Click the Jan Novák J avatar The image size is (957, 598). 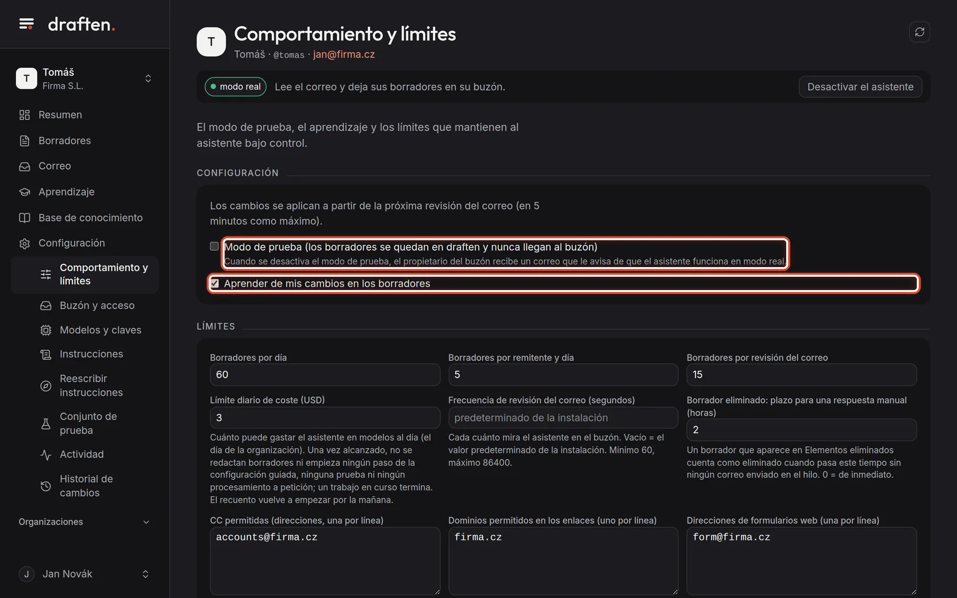pos(26,574)
